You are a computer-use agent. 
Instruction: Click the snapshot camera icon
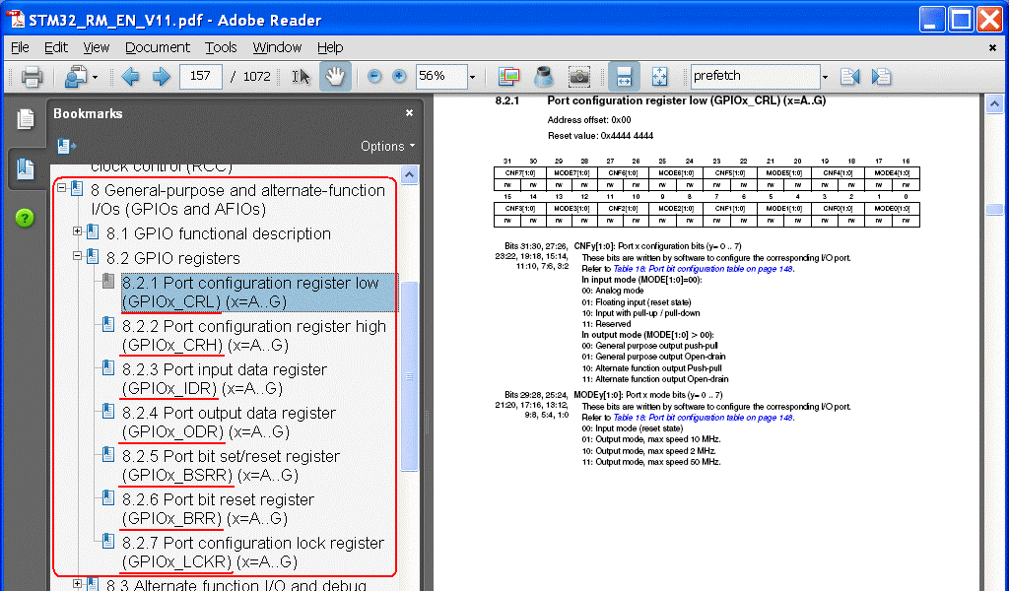point(579,77)
